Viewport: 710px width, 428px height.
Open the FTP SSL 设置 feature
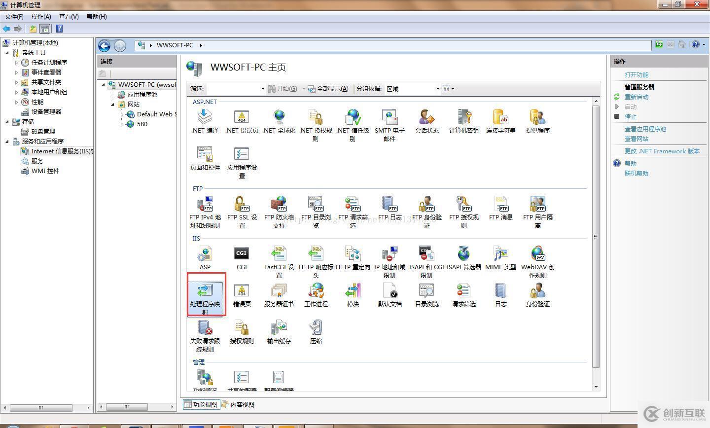pos(242,212)
